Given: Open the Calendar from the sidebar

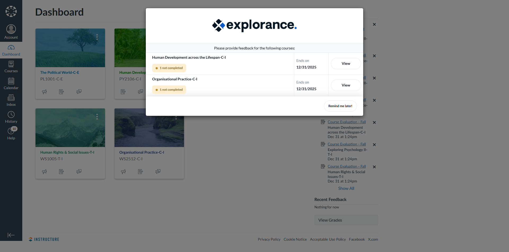Looking at the screenshot, I should pyautogui.click(x=11, y=84).
